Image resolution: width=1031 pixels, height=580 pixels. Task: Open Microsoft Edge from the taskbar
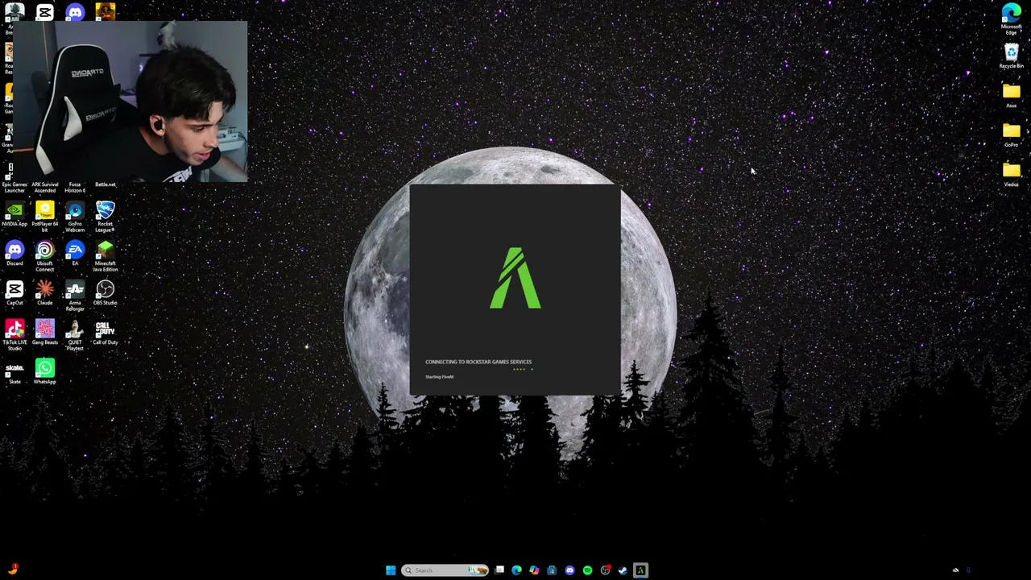(516, 570)
